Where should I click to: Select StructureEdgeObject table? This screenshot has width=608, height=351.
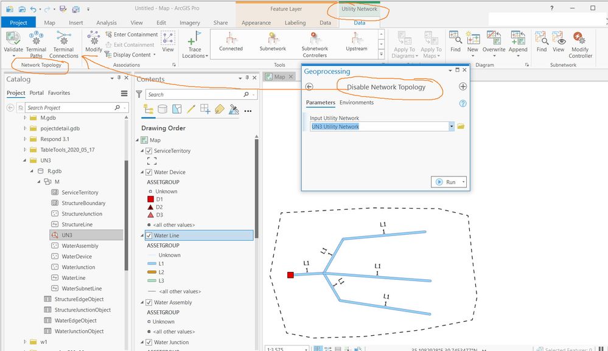pos(79,299)
